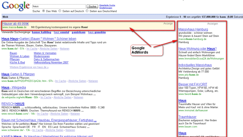Viewport: 243px width, 137px height.
Task: Open the 'Küche & Bad' sitelink
Action: tap(17, 63)
